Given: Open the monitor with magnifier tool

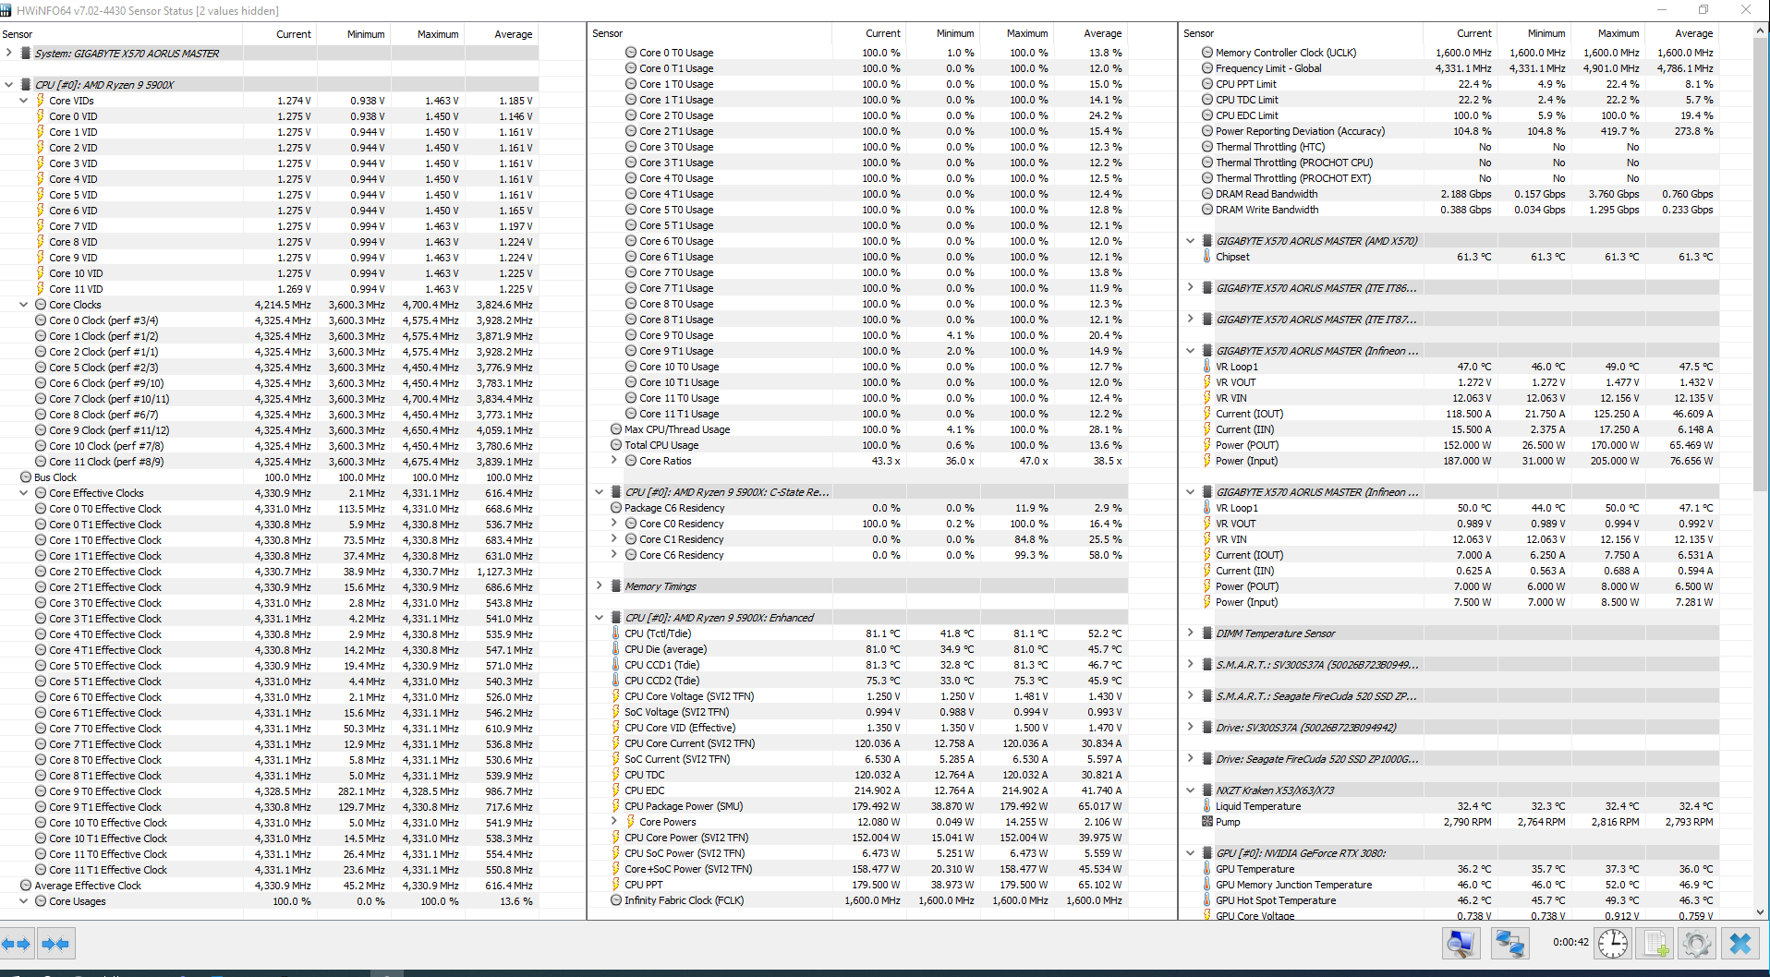Looking at the screenshot, I should click(1461, 943).
